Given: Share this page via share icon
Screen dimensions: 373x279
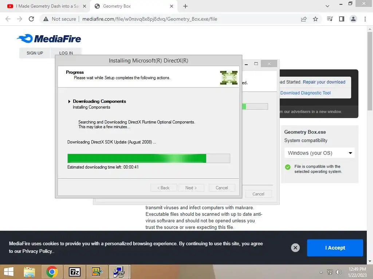Looking at the screenshot, I should point(304,19).
